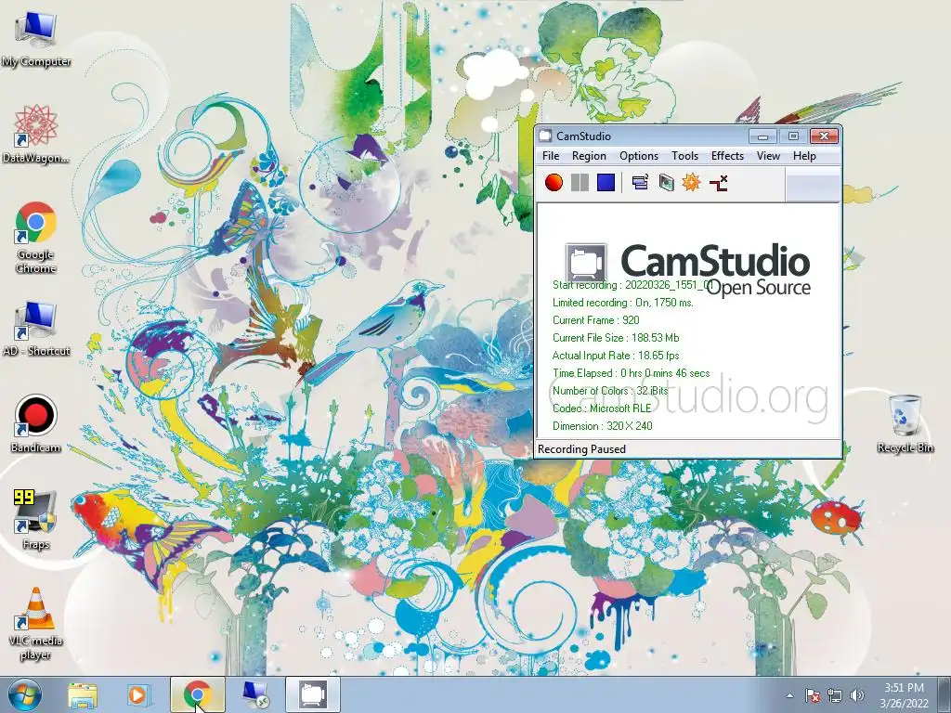The image size is (951, 713).
Task: Click the CamStudio taskbar button
Action: tap(312, 694)
